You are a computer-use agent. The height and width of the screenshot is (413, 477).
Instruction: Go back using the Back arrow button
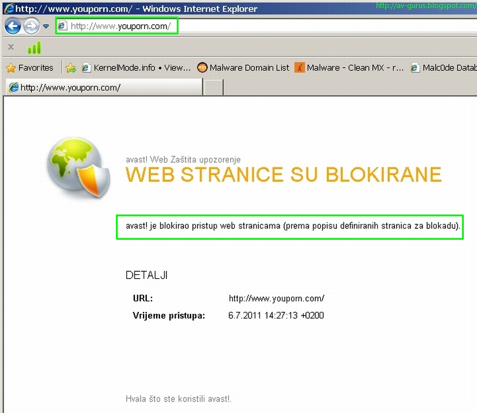(x=13, y=26)
